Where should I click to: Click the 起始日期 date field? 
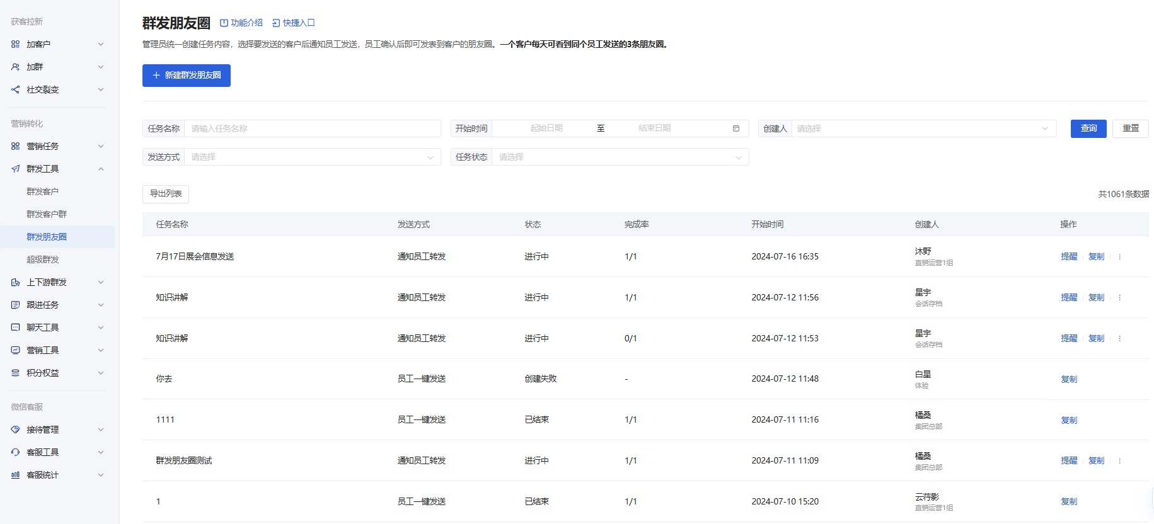[546, 128]
